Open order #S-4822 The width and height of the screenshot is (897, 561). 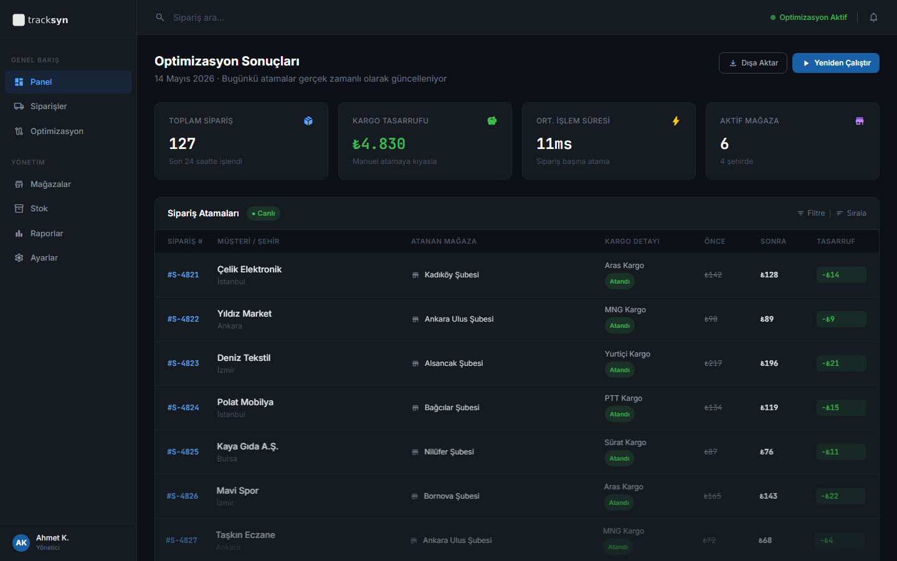(x=183, y=319)
